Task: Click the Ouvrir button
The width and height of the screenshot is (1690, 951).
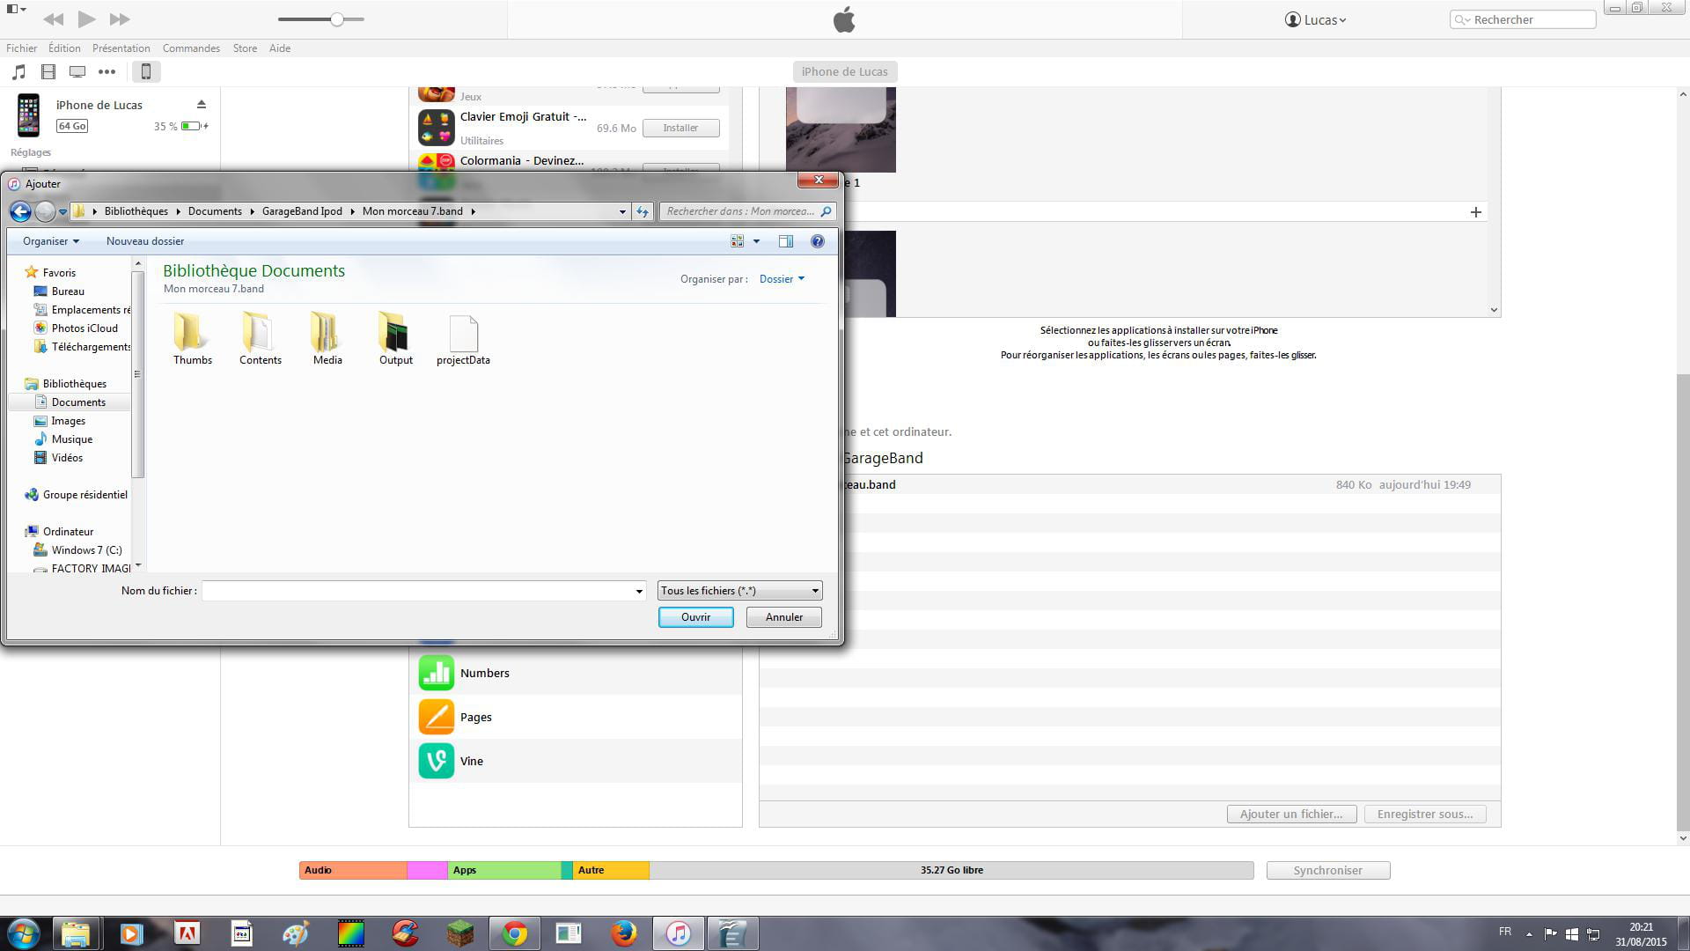Action: (695, 617)
